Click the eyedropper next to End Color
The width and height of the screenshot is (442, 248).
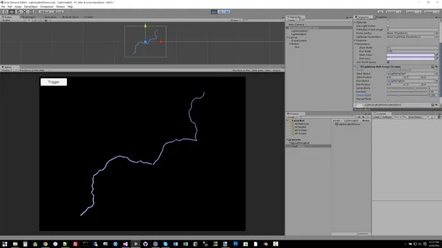pyautogui.click(x=436, y=59)
